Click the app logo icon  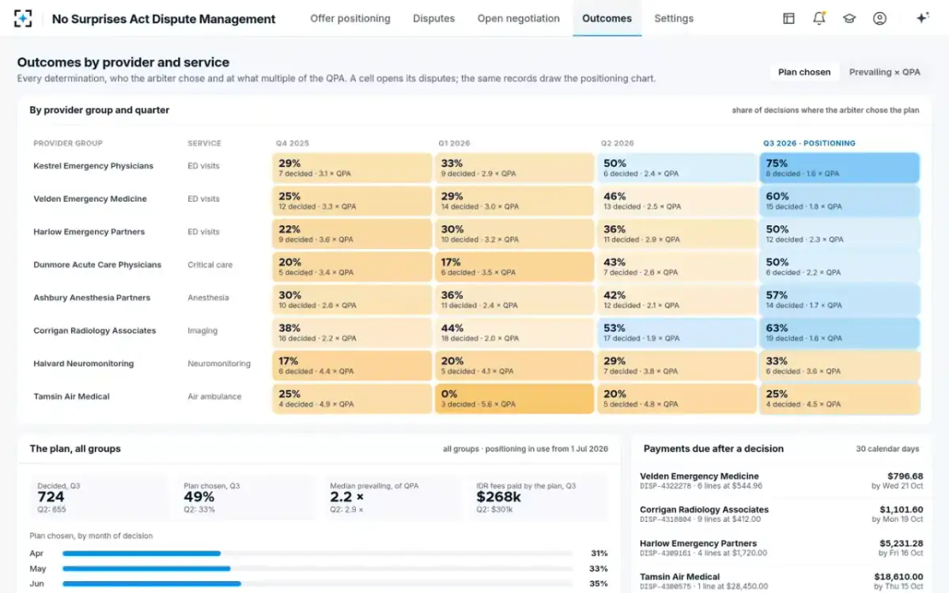point(24,18)
